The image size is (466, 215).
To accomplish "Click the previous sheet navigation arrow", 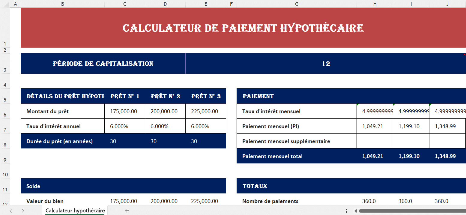I will [11, 211].
